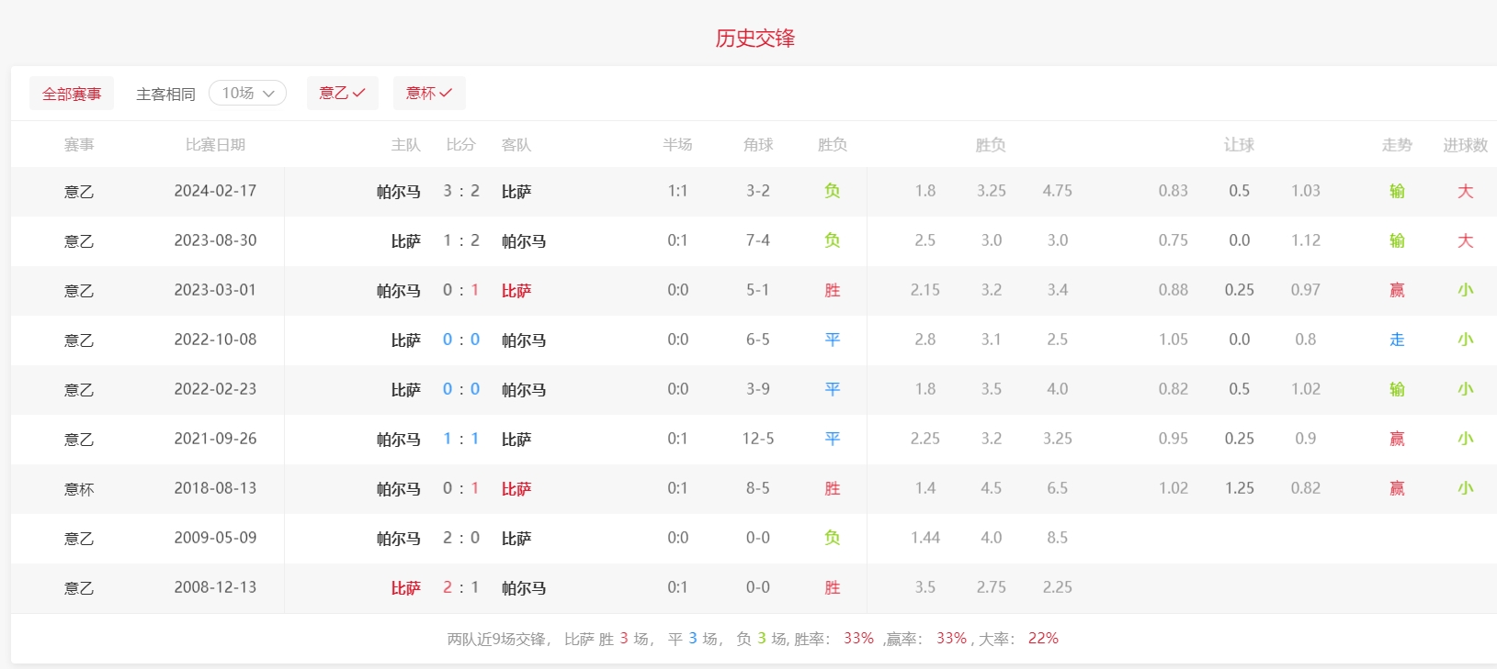Click the 负 result in the 2009-05-09 row
1497x669 pixels.
tap(832, 538)
